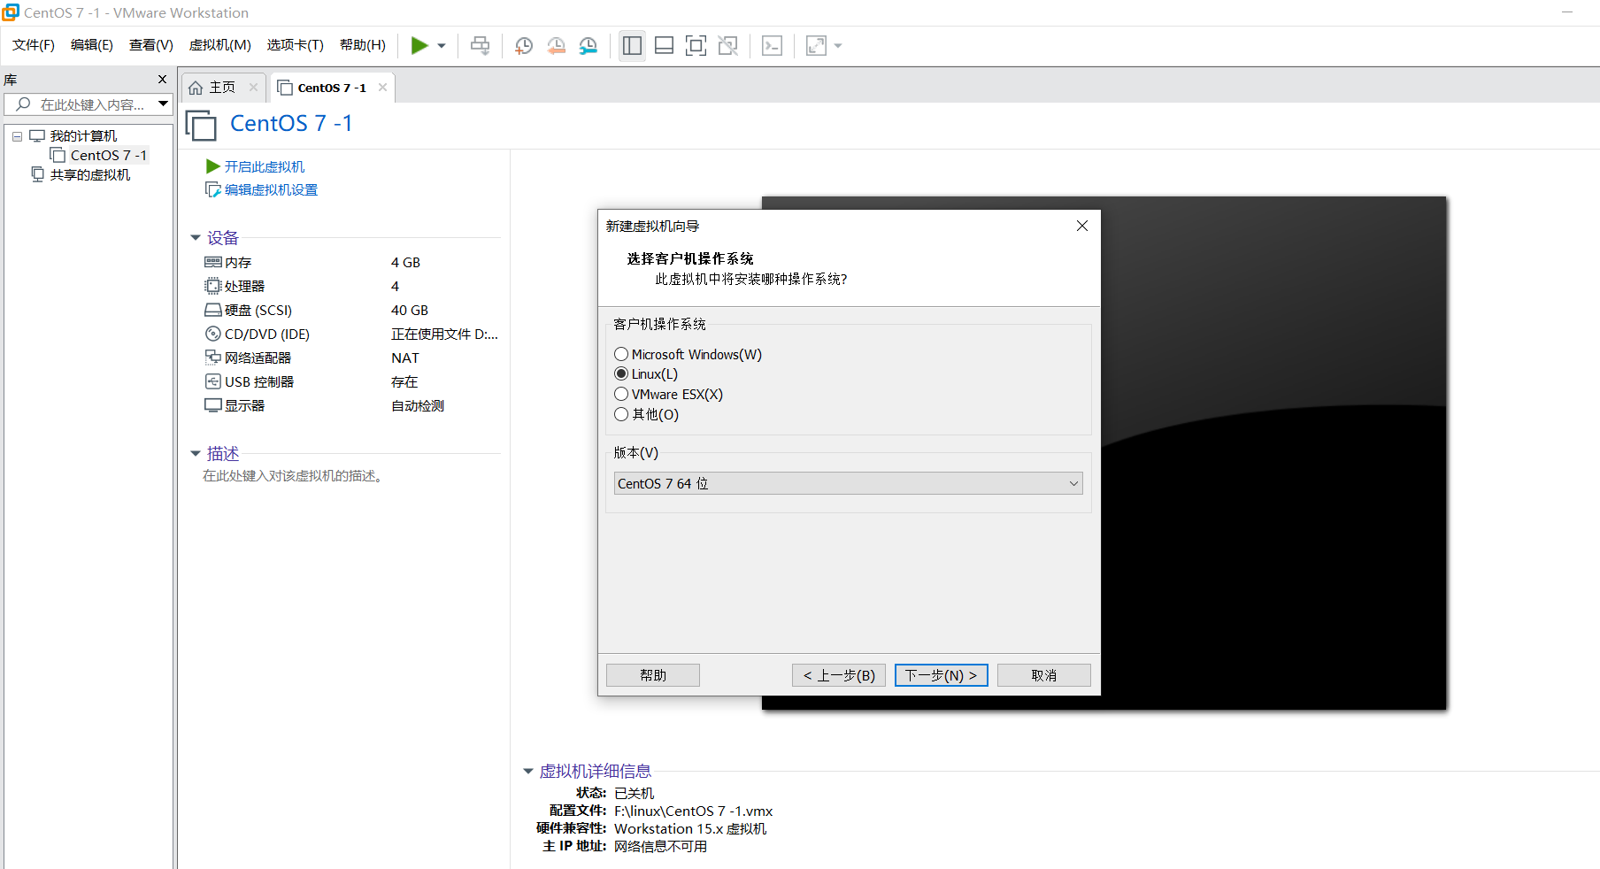Open the console view toolbar icon
Viewport: 1600px width, 869px height.
pyautogui.click(x=772, y=45)
